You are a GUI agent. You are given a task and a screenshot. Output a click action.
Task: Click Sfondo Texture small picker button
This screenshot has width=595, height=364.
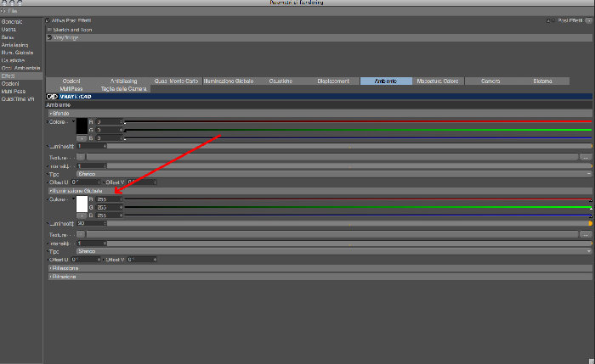point(81,157)
